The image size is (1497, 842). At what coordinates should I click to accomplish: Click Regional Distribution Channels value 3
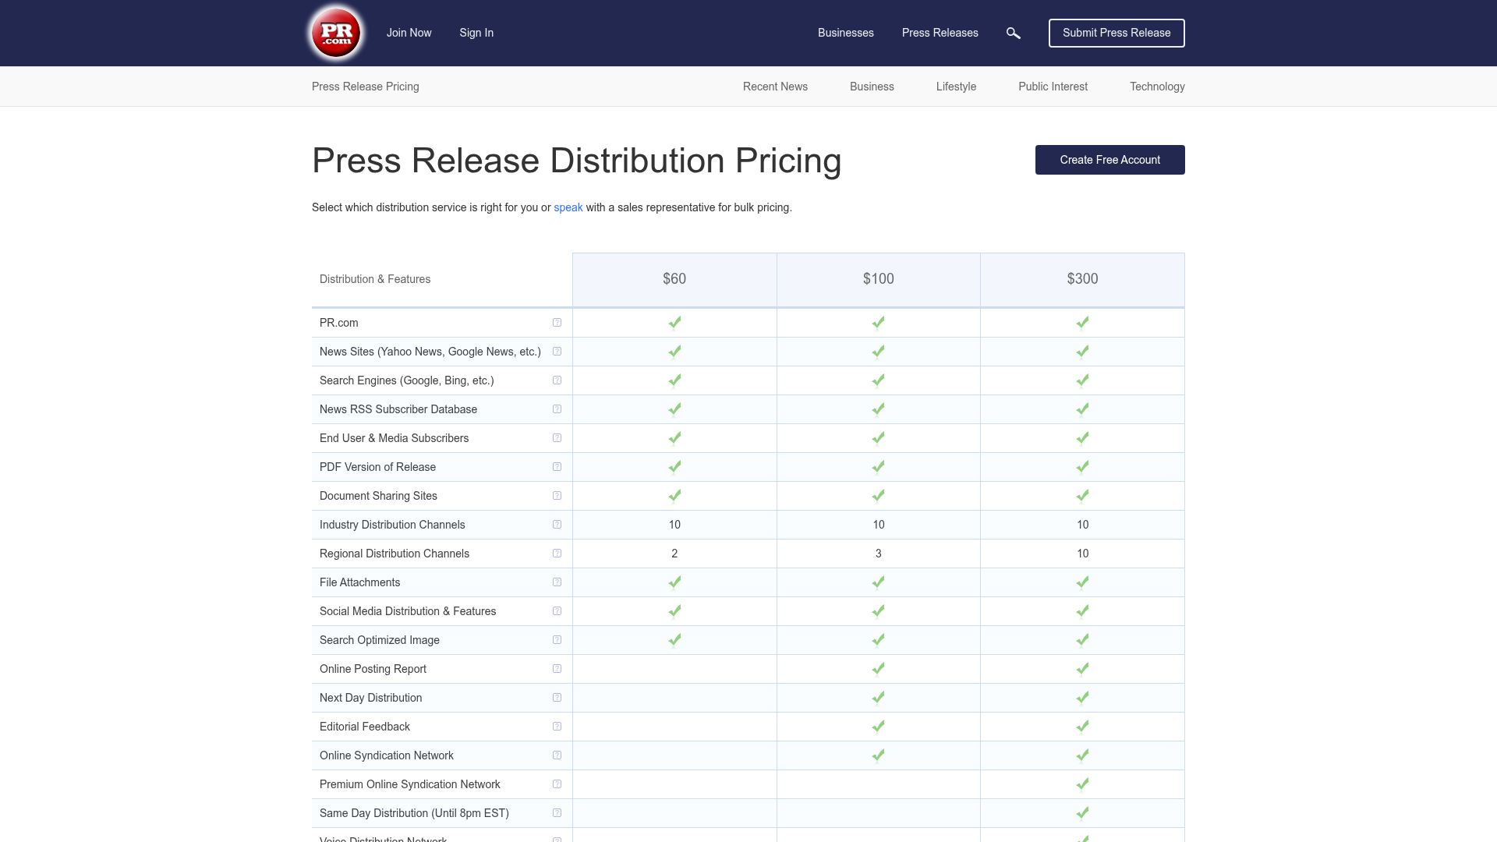pyautogui.click(x=878, y=554)
